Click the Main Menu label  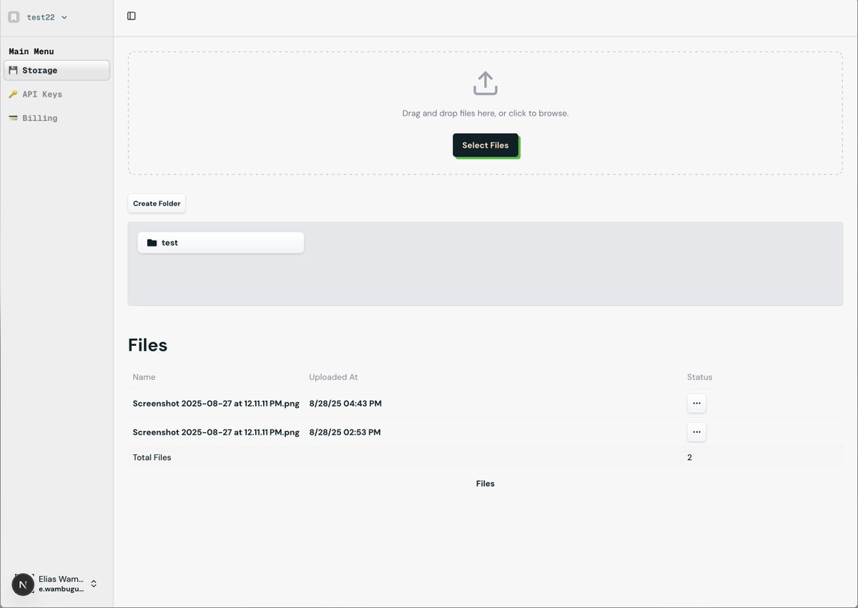coord(31,51)
